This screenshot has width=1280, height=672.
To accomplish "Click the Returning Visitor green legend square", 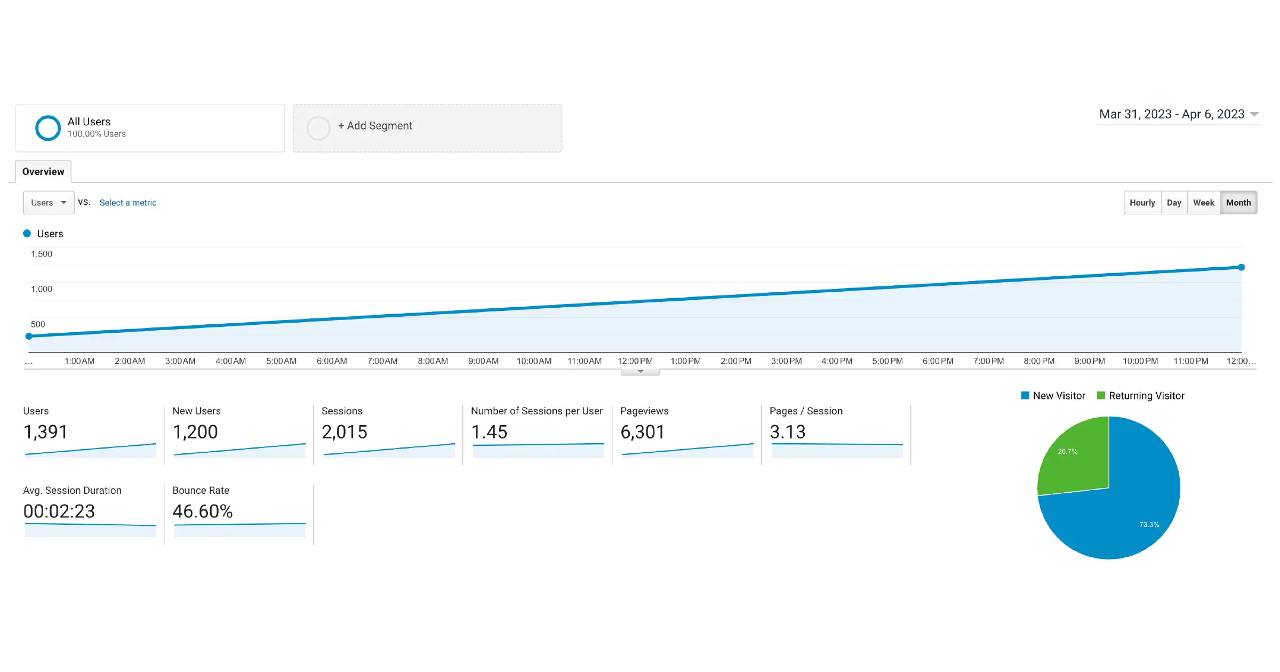I will pos(1101,396).
